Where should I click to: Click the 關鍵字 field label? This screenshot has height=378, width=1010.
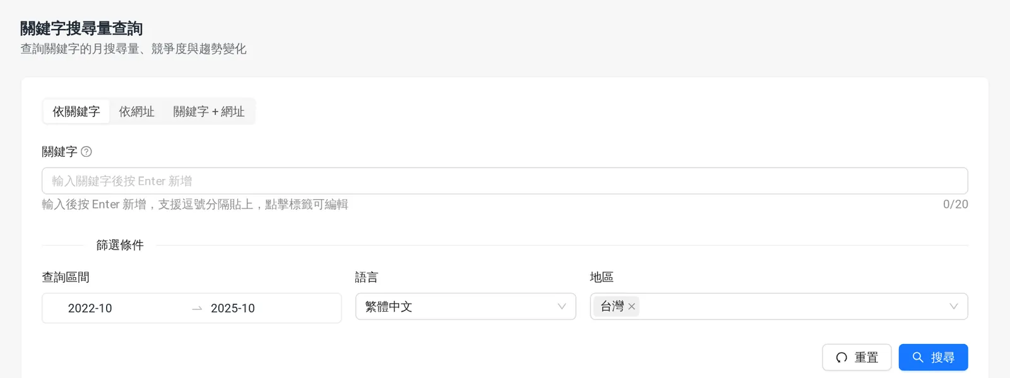click(59, 152)
